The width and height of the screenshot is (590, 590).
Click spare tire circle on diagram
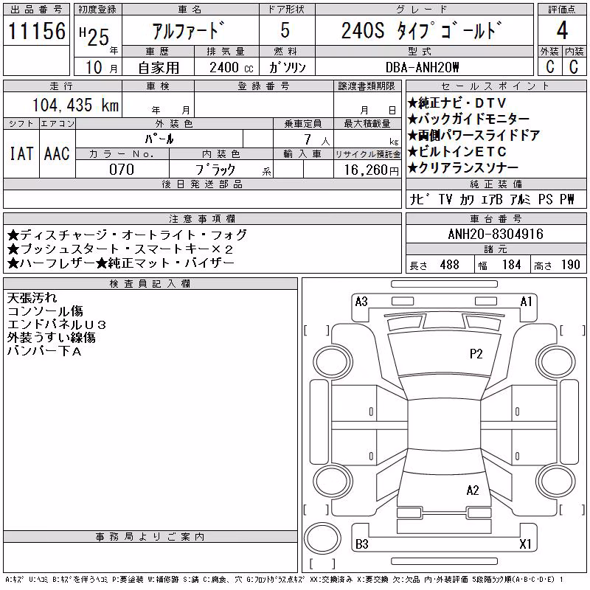(322, 538)
